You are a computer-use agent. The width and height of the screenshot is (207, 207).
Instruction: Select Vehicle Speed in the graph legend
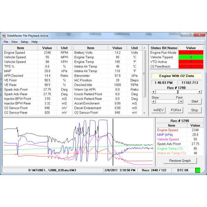[168, 139]
